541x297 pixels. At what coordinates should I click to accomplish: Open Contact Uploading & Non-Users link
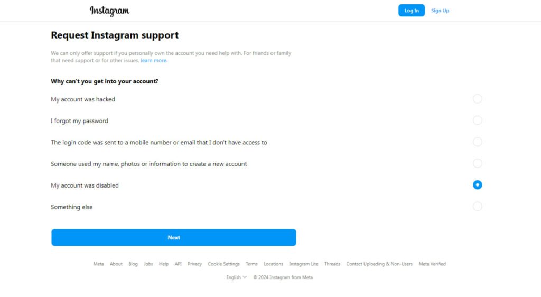(x=379, y=264)
